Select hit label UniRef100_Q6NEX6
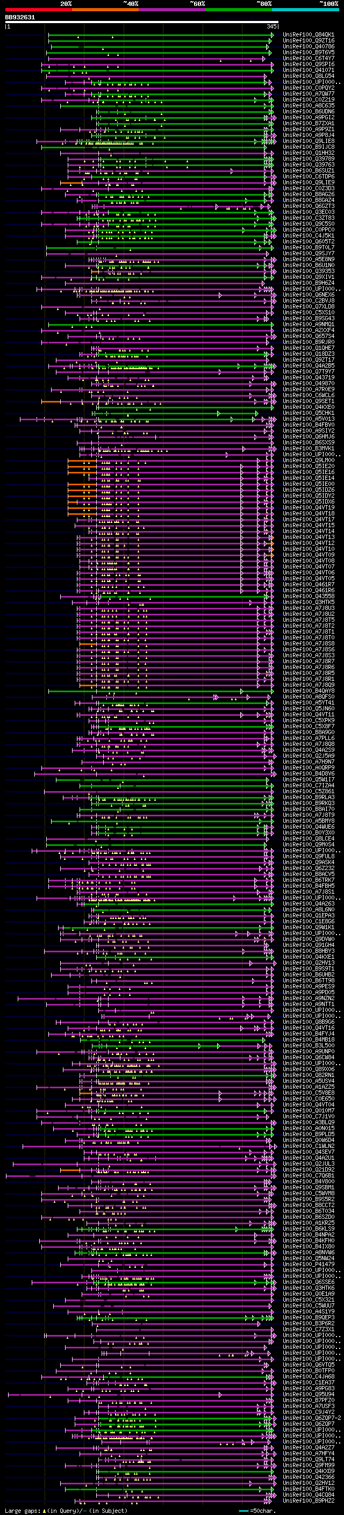 tap(309, 295)
